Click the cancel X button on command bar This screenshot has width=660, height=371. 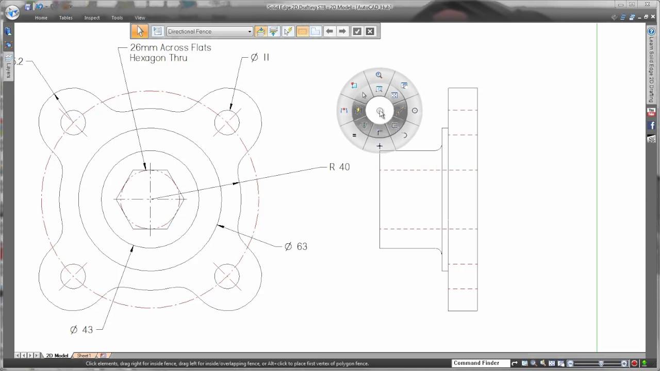pos(370,31)
